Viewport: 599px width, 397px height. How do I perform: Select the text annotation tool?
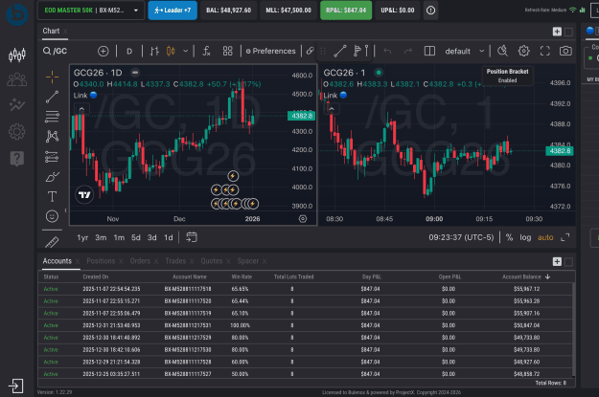52,197
